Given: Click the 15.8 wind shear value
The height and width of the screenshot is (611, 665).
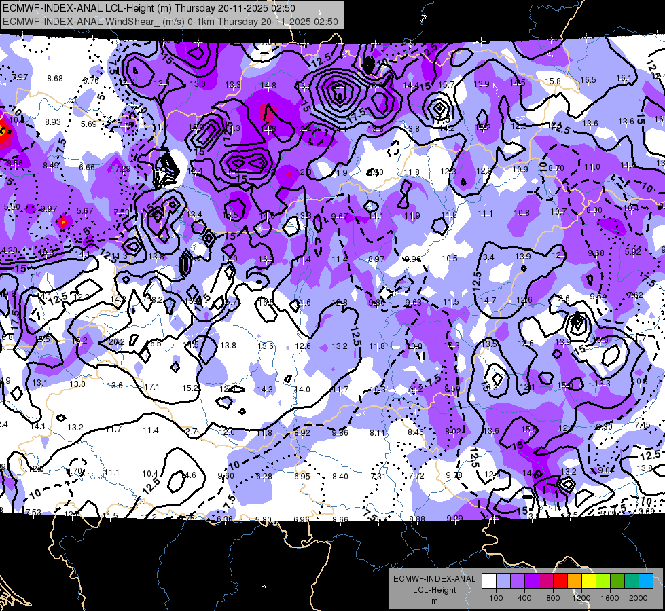Looking at the screenshot, I should [x=553, y=81].
